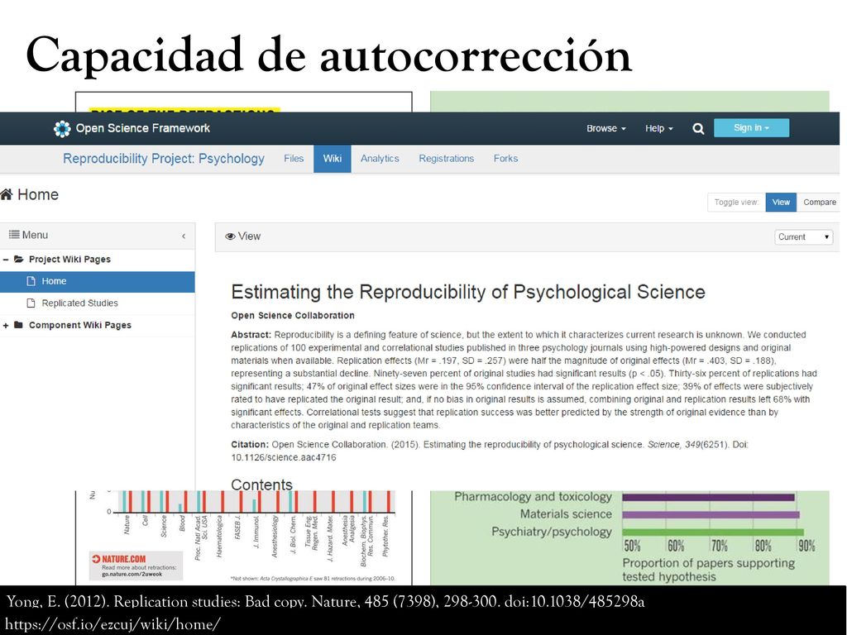Click the Open Science Framework brand link
This screenshot has width=847, height=635.
[142, 128]
